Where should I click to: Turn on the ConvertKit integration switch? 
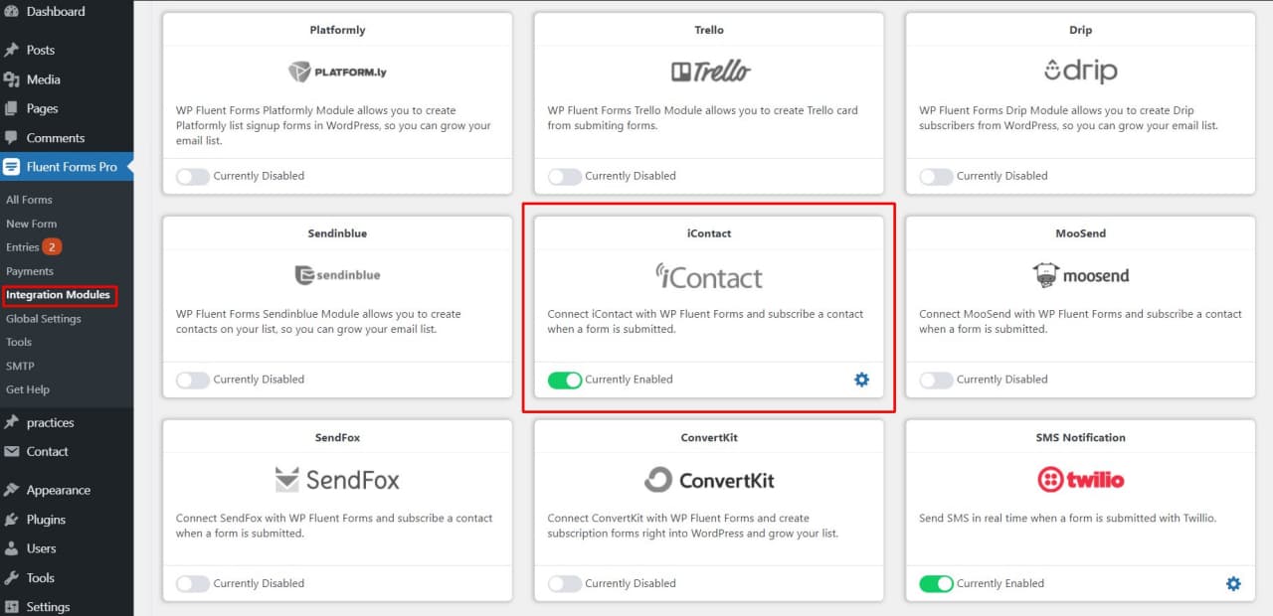click(x=565, y=584)
